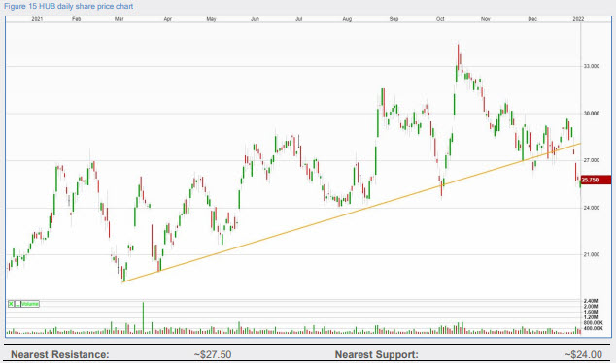This screenshot has height=363, width=616.
Task: Click the 30.000 price axis label
Action: click(592, 114)
